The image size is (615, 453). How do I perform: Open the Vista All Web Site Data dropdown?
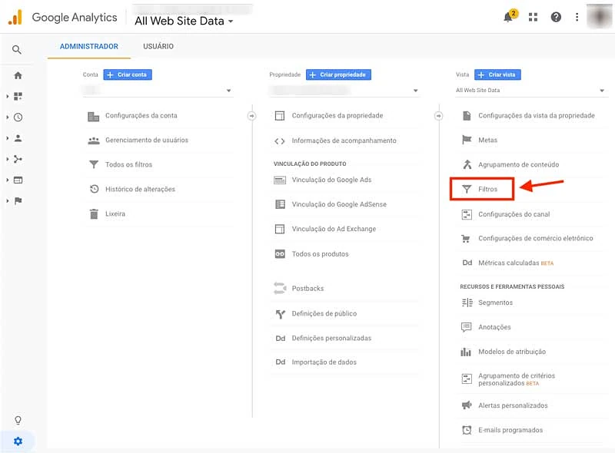[x=531, y=91]
